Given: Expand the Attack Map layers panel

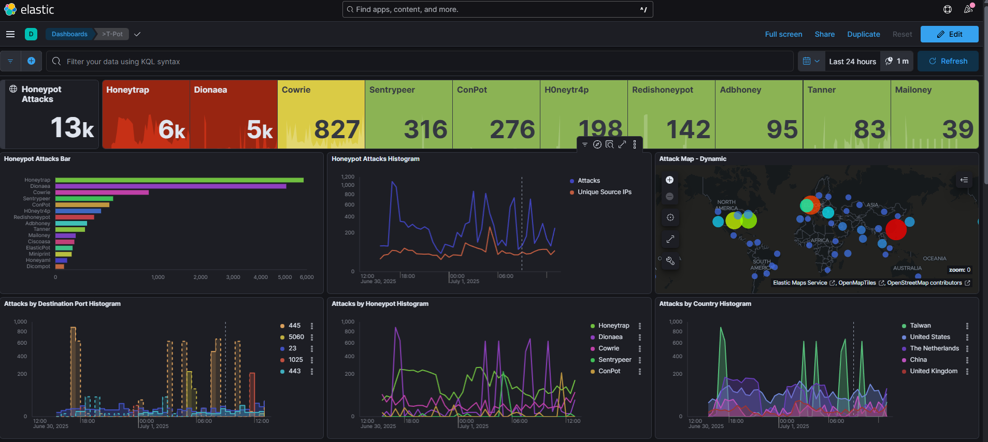Looking at the screenshot, I should pos(964,180).
